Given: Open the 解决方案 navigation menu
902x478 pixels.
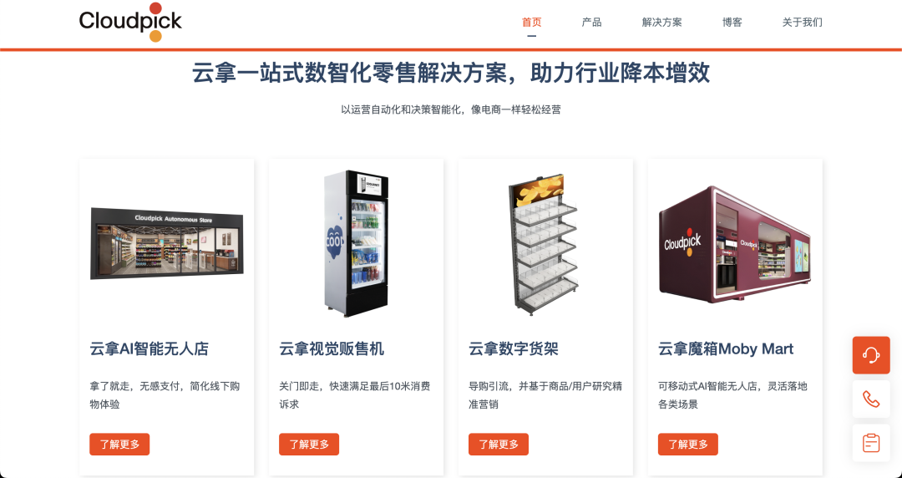Looking at the screenshot, I should pyautogui.click(x=661, y=22).
